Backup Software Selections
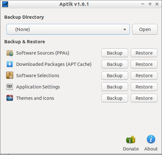162x155 pixels. (x=115, y=76)
